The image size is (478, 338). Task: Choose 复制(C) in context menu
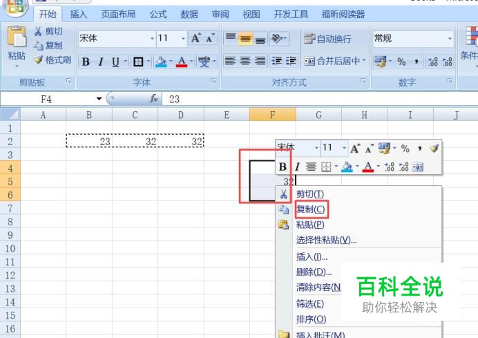358,209
